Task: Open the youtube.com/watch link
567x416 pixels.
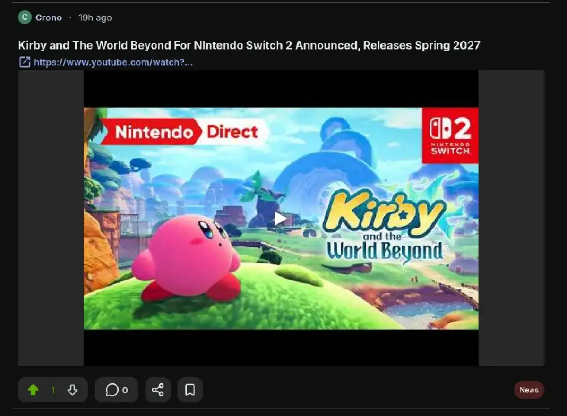Action: tap(113, 62)
